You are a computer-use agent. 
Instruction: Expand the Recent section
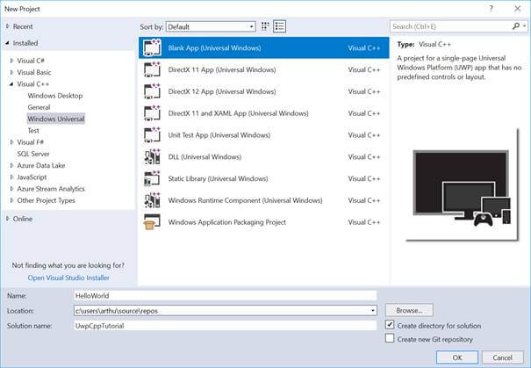7,26
